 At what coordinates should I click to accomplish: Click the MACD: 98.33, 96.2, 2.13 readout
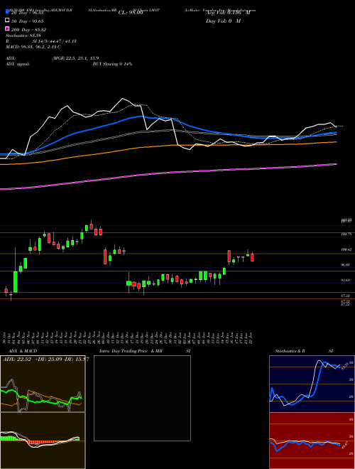pos(33,47)
